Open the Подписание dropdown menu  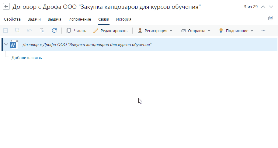[236, 31]
